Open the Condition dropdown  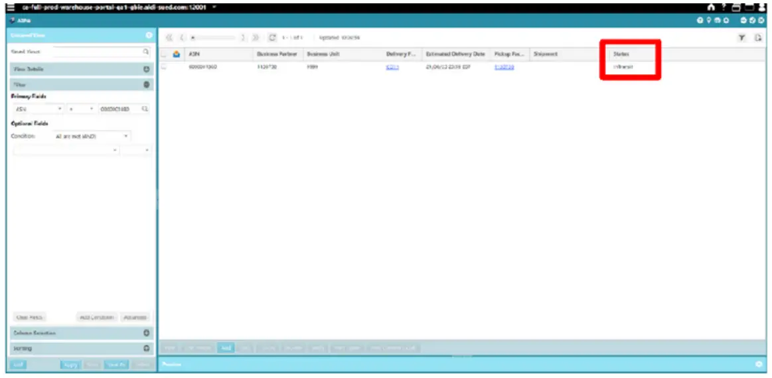tap(92, 137)
